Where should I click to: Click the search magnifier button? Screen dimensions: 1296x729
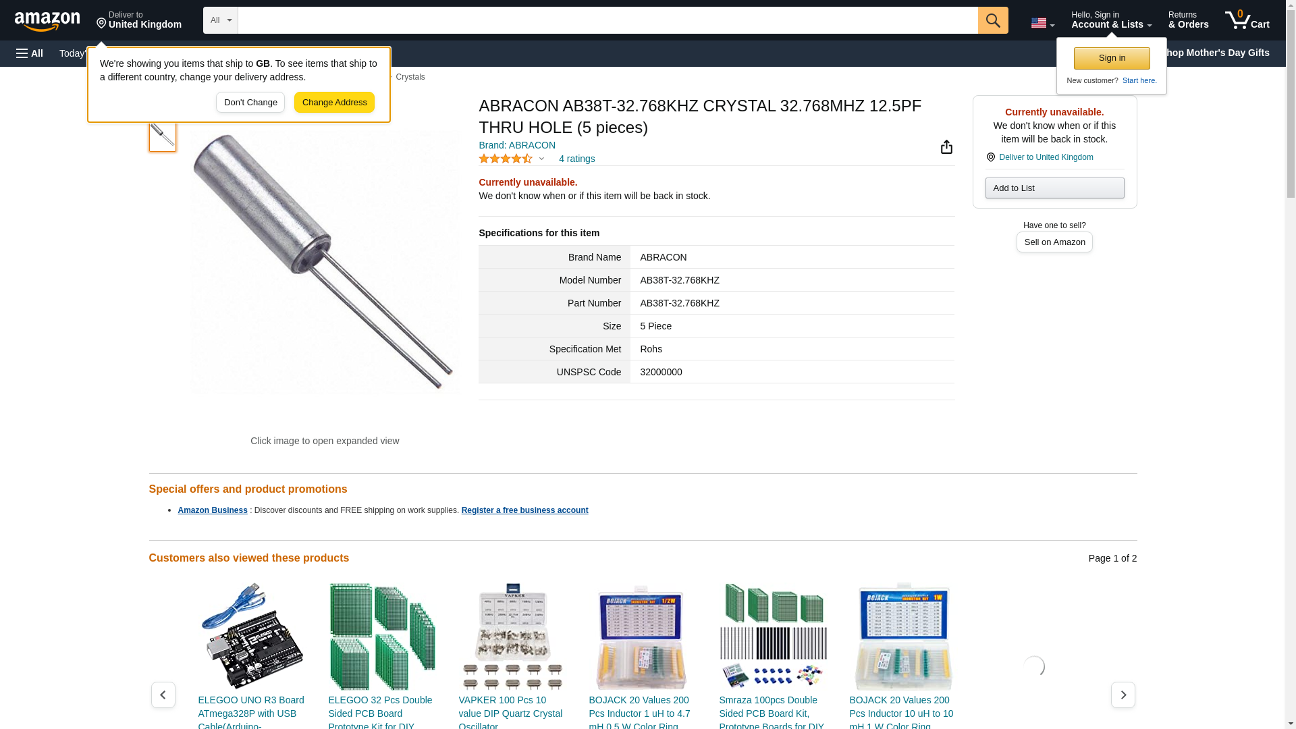(992, 20)
